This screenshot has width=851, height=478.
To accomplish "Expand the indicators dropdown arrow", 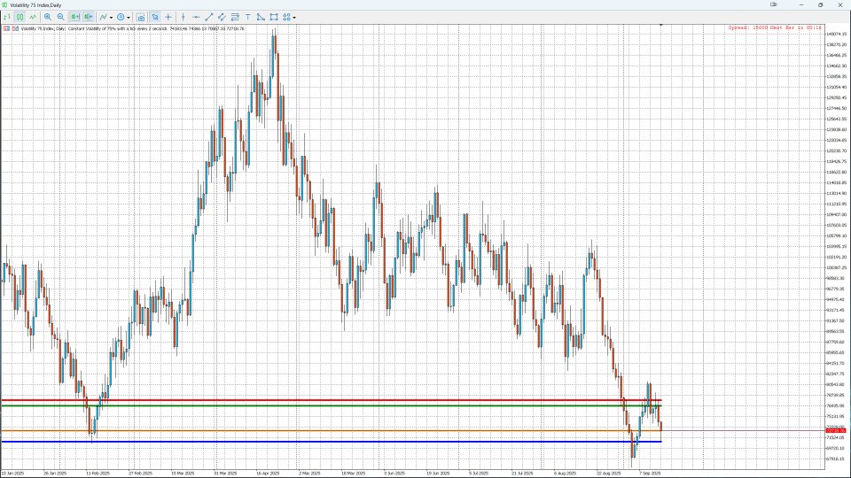I will pos(112,18).
